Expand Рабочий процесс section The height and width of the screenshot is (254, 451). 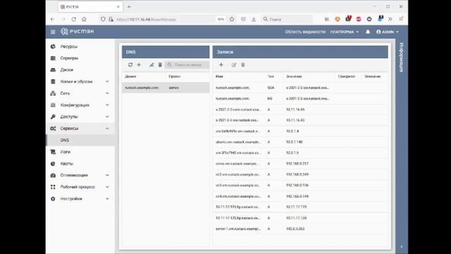pyautogui.click(x=80, y=187)
